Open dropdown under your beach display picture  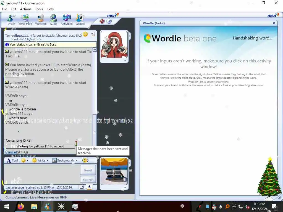pos(125,187)
